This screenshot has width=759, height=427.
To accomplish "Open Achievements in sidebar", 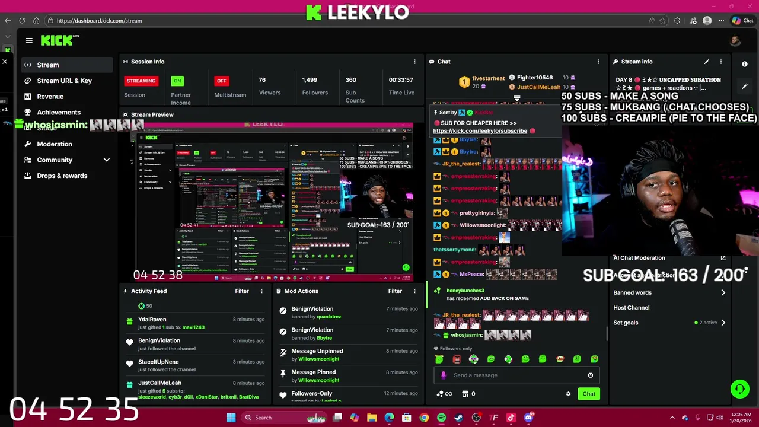I will [x=59, y=112].
